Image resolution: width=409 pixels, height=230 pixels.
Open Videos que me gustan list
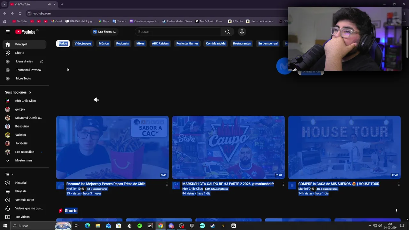tap(24, 208)
